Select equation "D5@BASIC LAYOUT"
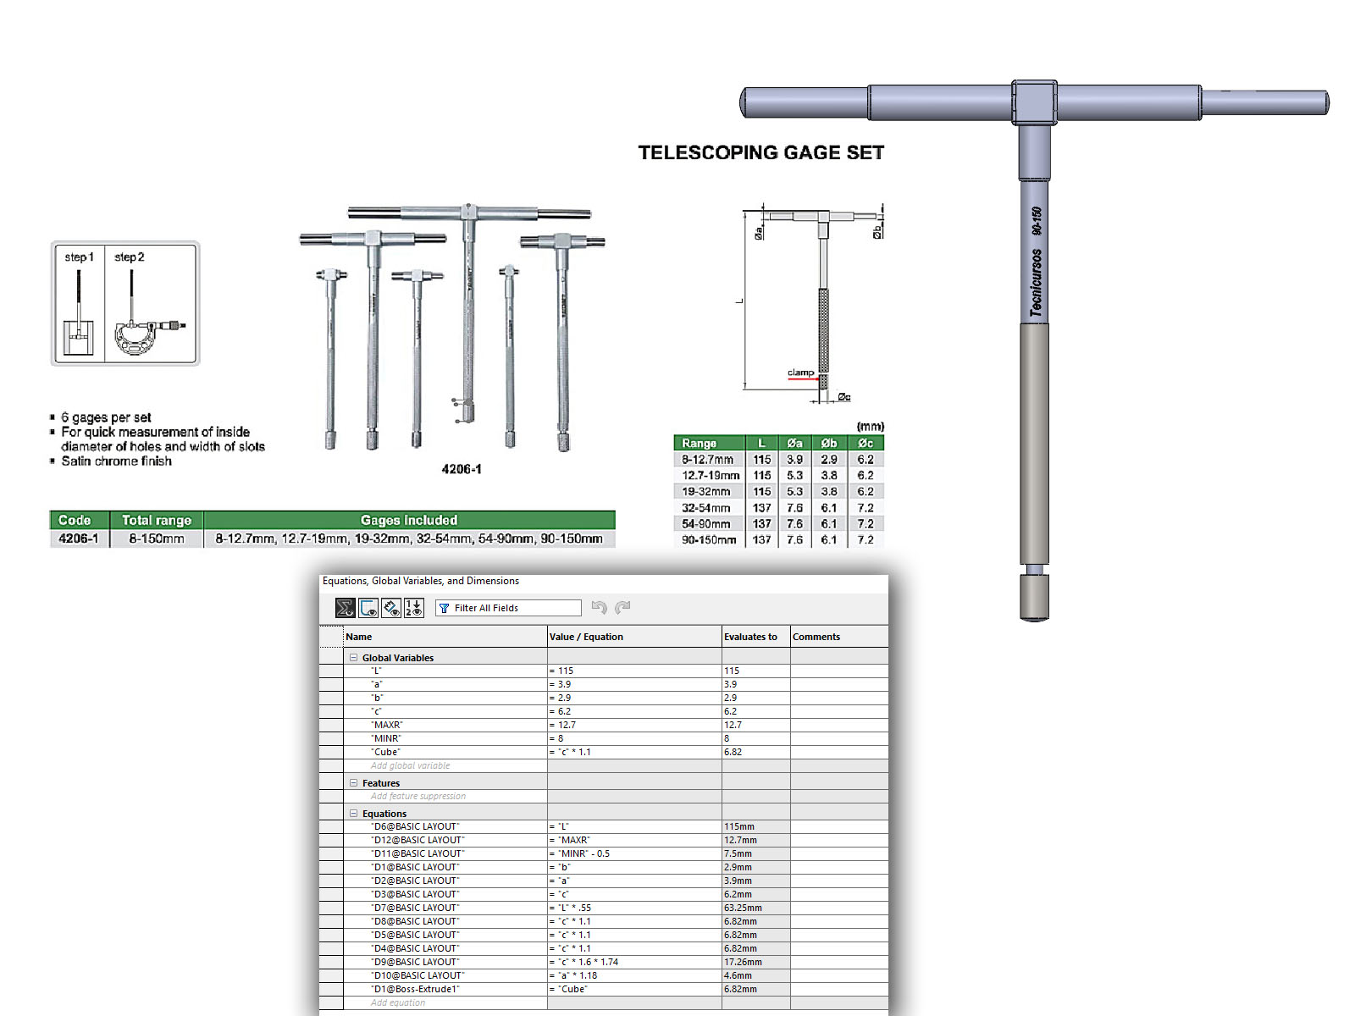Viewport: 1355px width, 1016px height. pos(415,935)
